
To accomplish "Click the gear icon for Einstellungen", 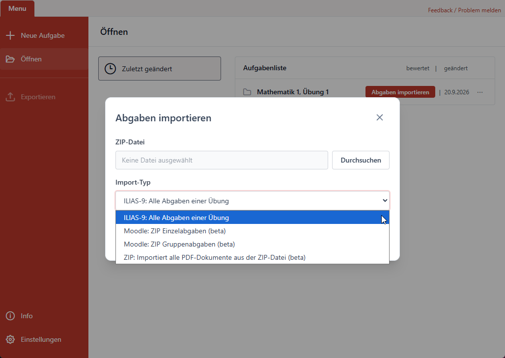I will [10, 339].
